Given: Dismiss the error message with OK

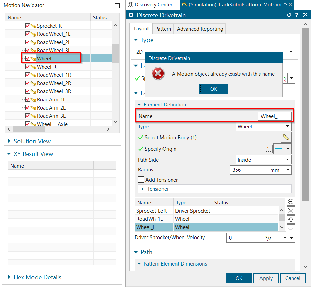Looking at the screenshot, I should click(x=213, y=88).
